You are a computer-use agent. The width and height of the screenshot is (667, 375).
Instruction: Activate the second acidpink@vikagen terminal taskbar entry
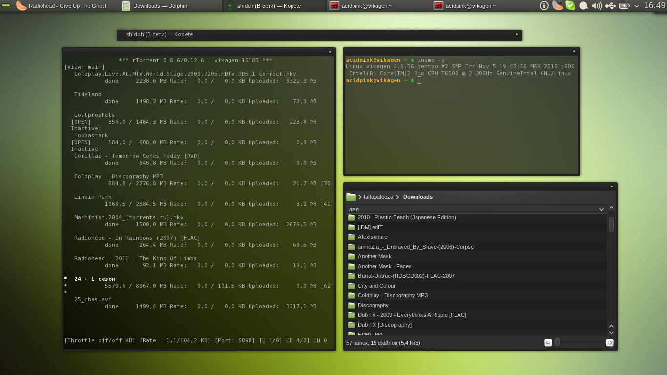(482, 6)
